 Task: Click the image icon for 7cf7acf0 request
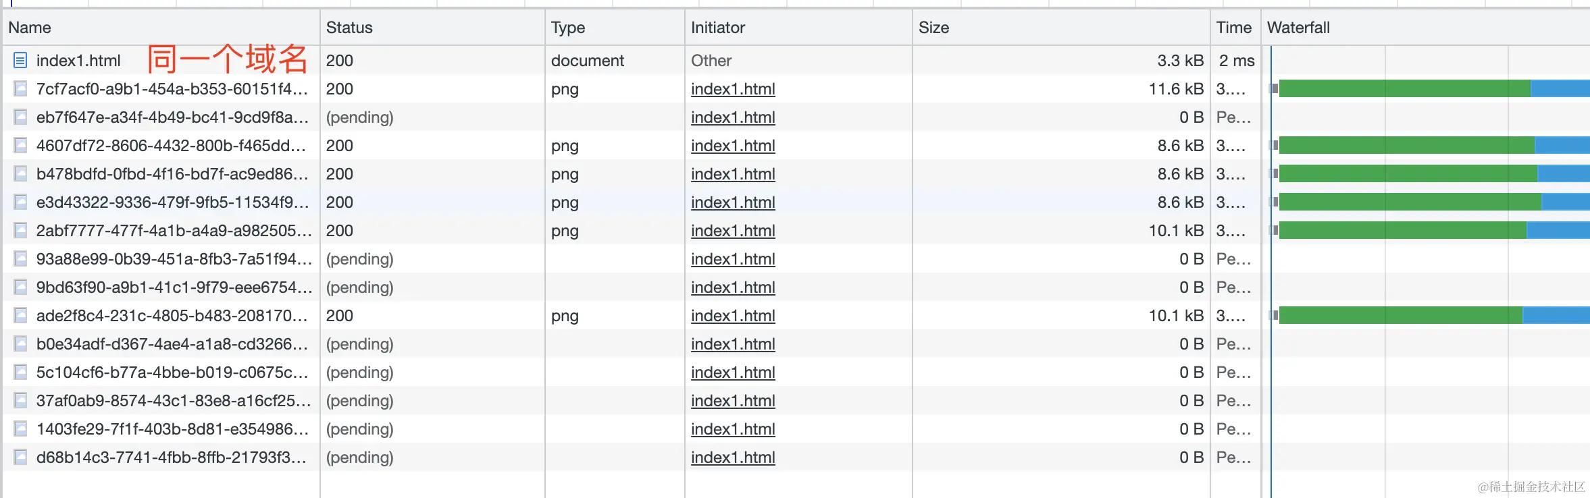click(20, 89)
